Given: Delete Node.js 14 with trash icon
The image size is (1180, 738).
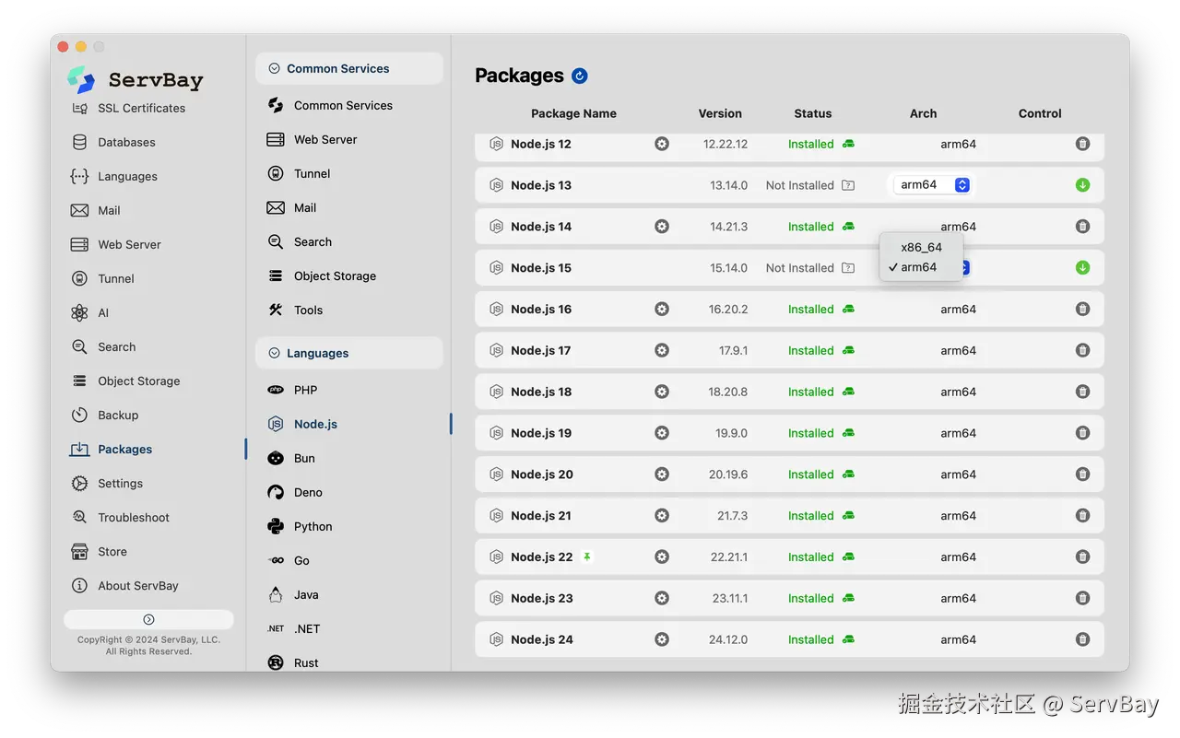Looking at the screenshot, I should click(x=1082, y=227).
